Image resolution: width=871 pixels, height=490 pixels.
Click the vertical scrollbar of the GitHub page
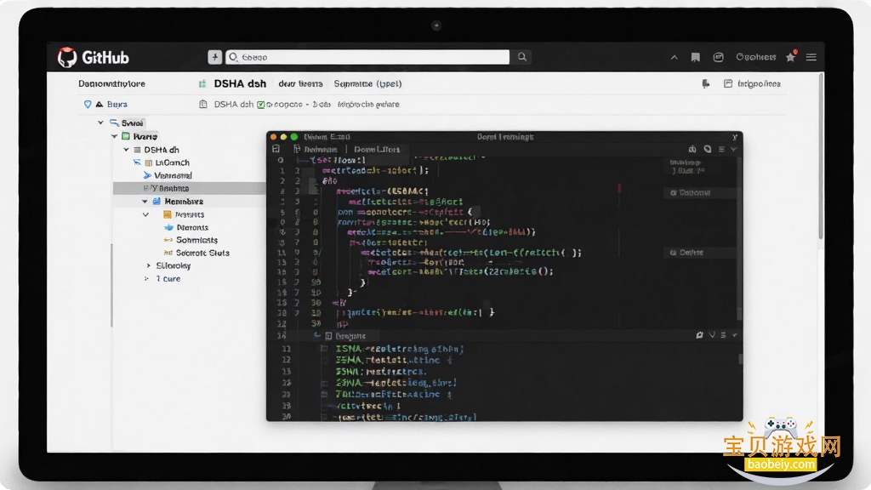[821, 157]
